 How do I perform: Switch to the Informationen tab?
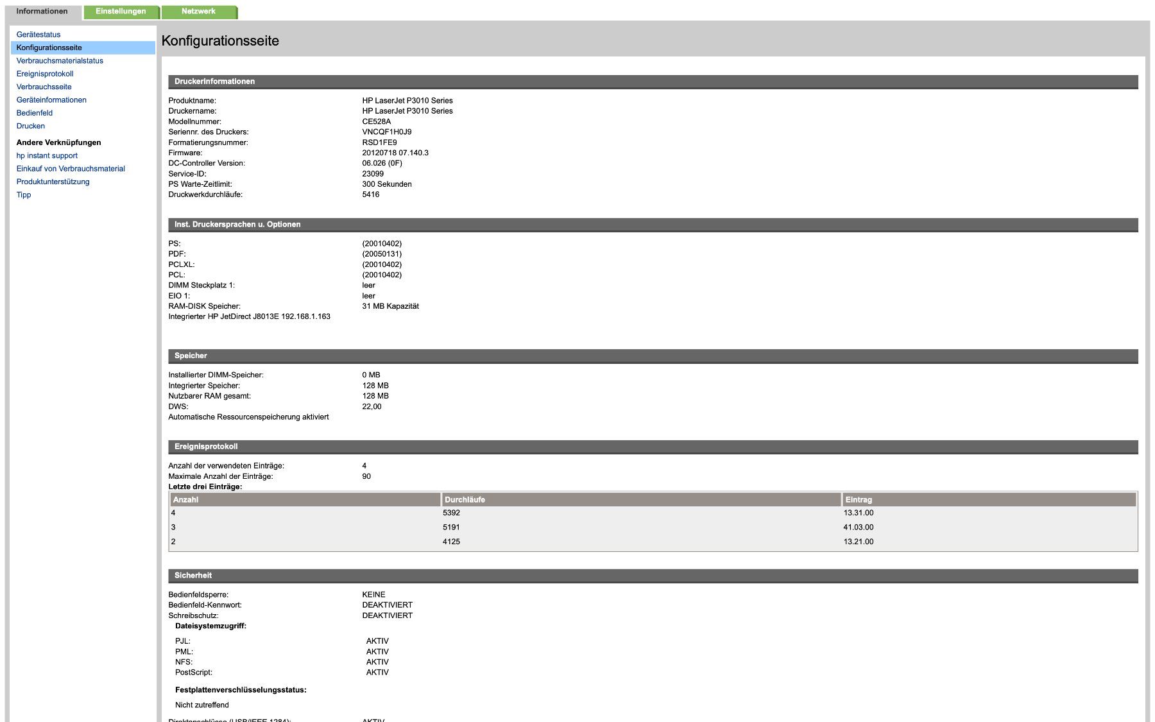click(x=42, y=12)
